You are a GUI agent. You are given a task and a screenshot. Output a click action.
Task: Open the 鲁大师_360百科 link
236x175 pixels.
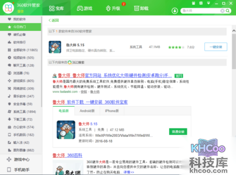[67, 156]
